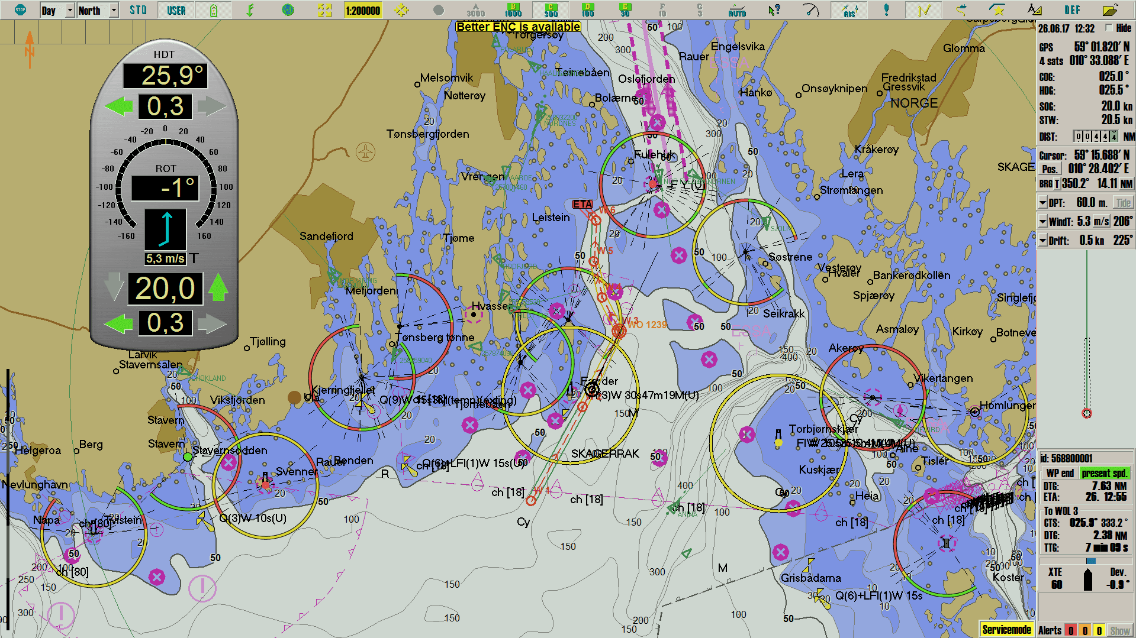Switch to the present spd. tab
The image size is (1136, 638).
coord(1105,473)
